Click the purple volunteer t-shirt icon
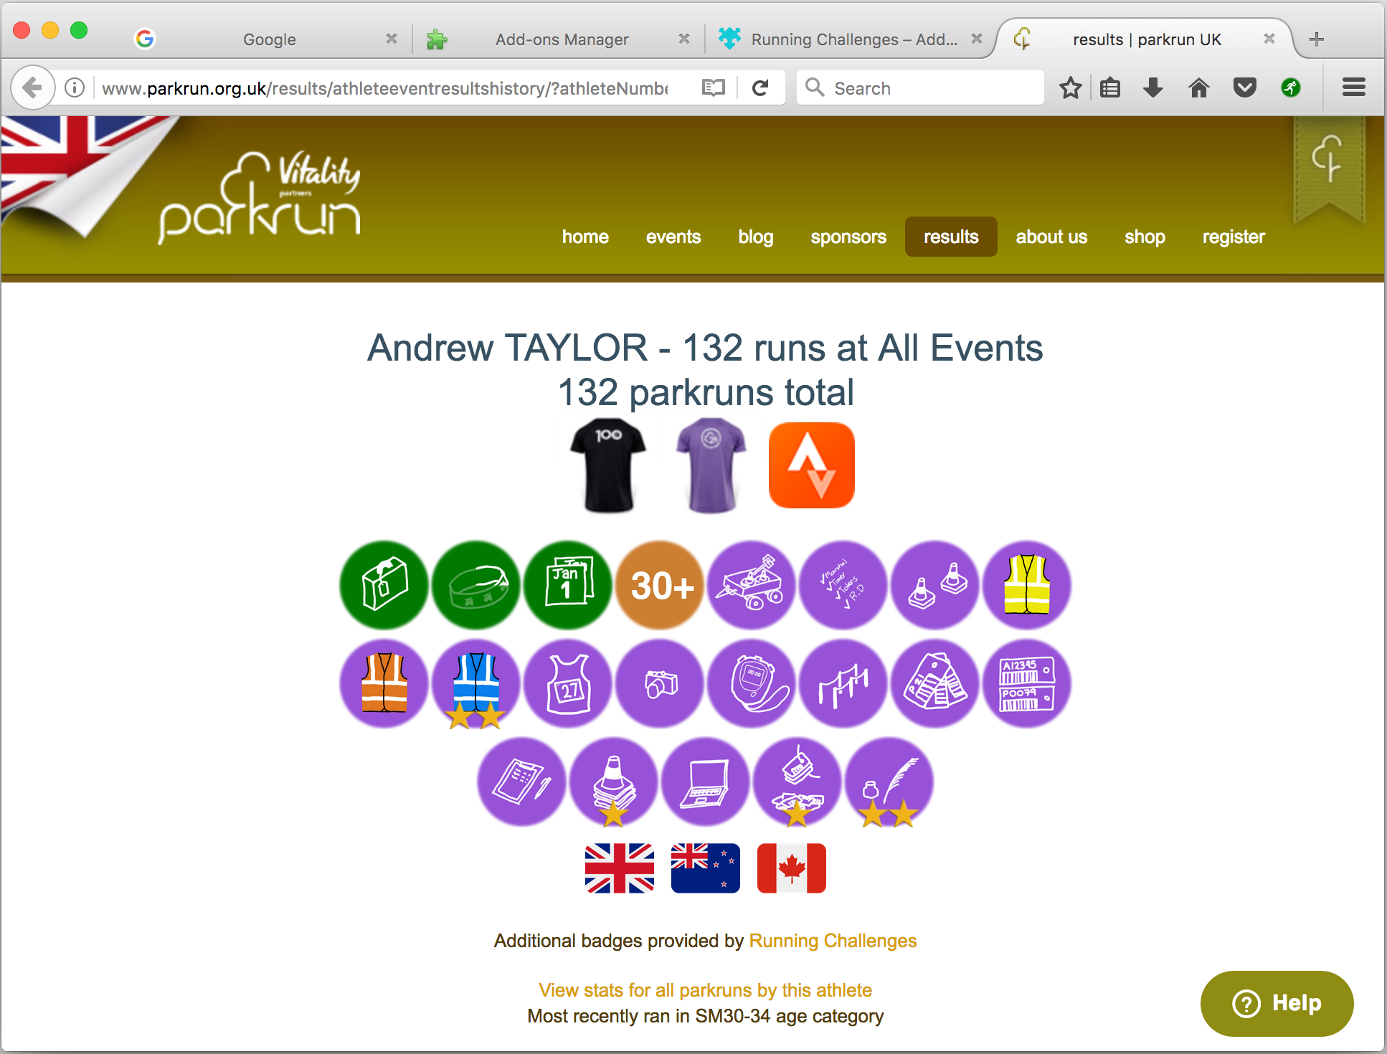Viewport: 1387px width, 1054px height. coord(711,465)
